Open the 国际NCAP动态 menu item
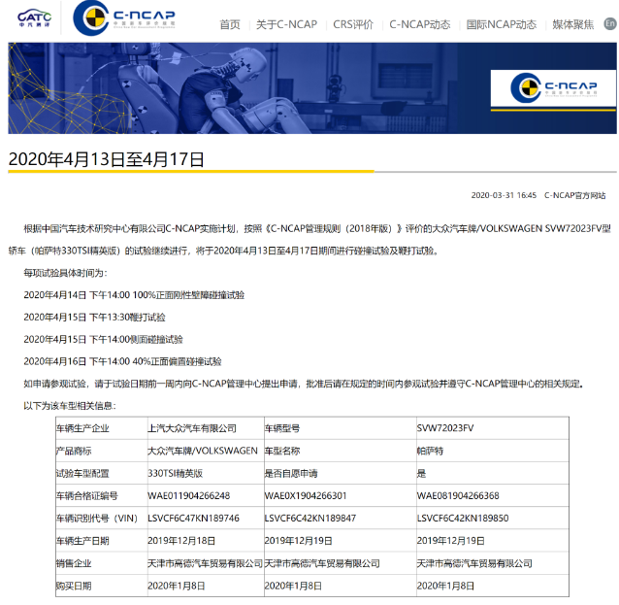619x605 pixels. pyautogui.click(x=502, y=24)
